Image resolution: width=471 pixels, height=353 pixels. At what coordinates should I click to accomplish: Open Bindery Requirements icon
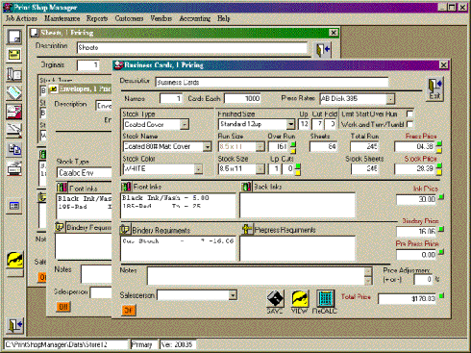(x=125, y=230)
